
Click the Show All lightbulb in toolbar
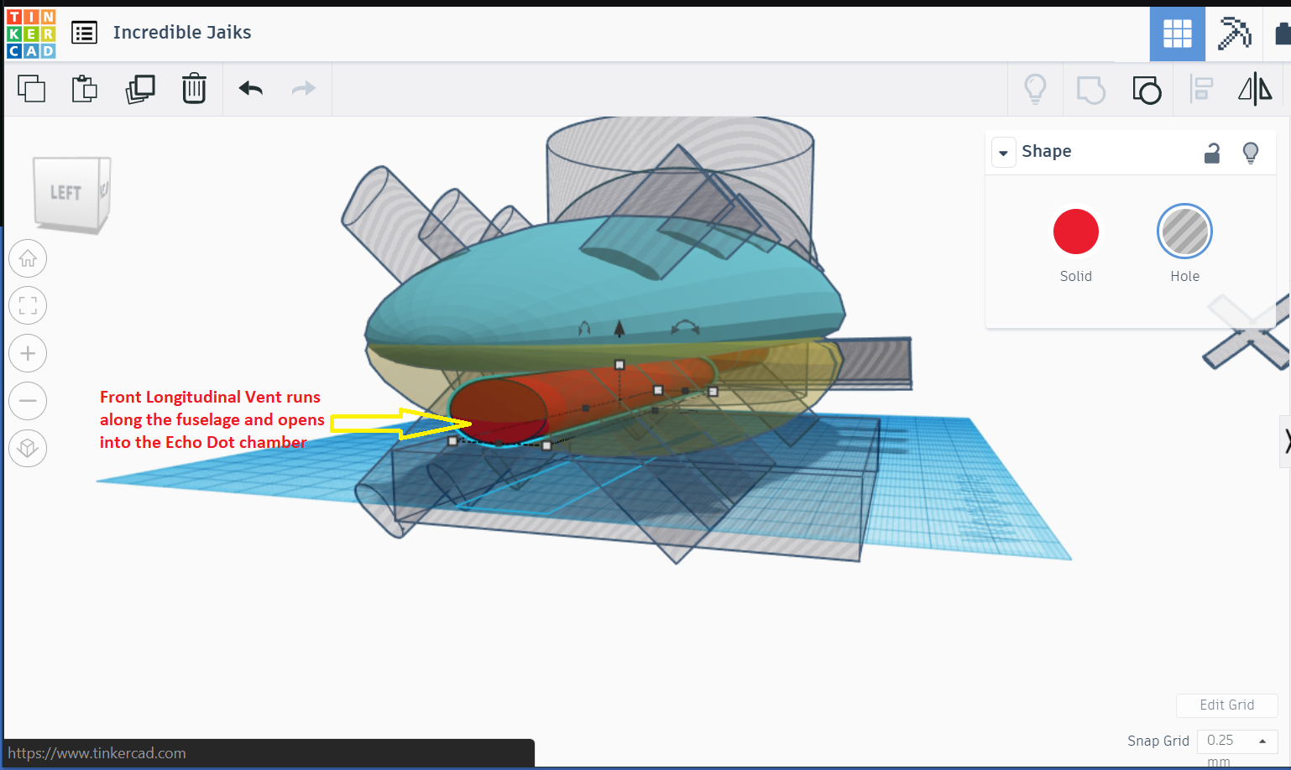click(1035, 88)
